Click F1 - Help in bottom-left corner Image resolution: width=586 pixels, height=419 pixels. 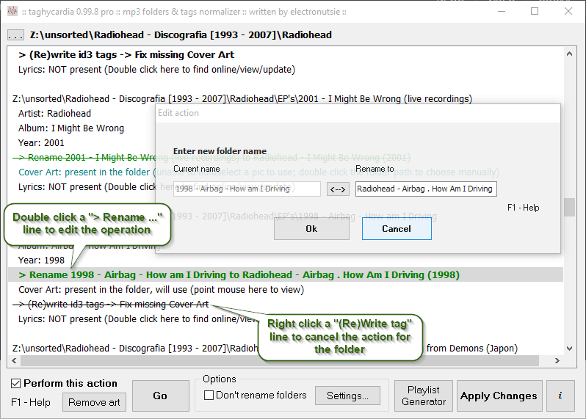[x=31, y=403]
